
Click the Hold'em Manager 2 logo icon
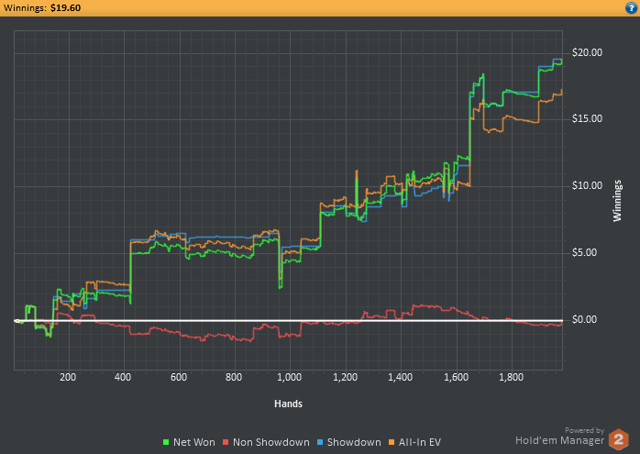[618, 439]
